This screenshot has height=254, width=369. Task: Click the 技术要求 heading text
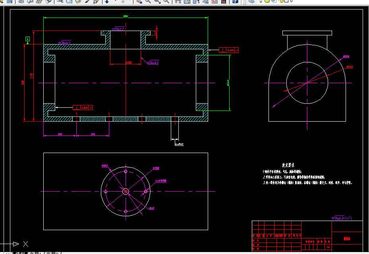coord(288,165)
